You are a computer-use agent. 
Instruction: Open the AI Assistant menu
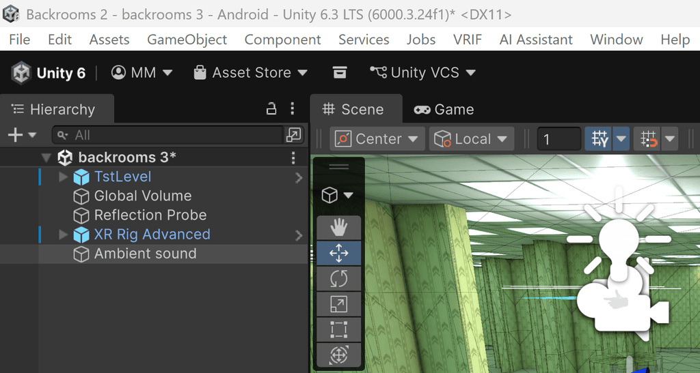[x=536, y=40]
